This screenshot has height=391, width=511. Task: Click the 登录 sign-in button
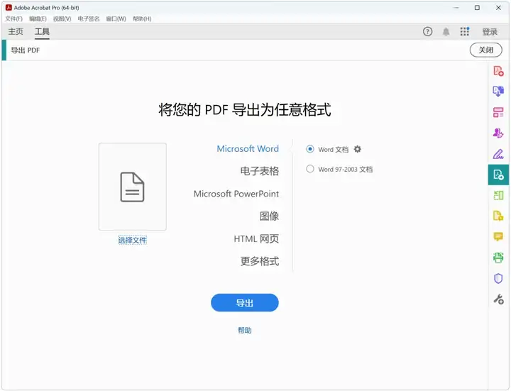pos(490,32)
